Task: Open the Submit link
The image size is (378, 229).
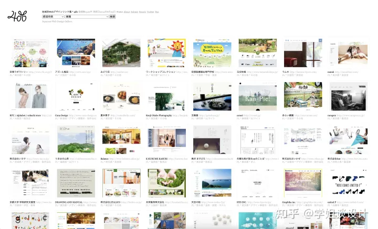Action: point(134,12)
